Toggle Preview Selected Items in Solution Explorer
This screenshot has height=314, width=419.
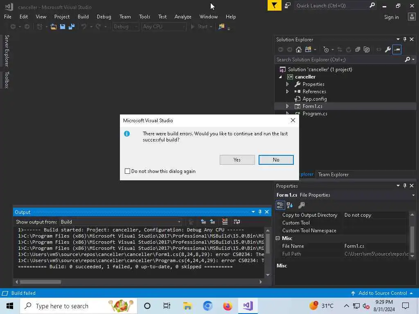[x=397, y=49]
